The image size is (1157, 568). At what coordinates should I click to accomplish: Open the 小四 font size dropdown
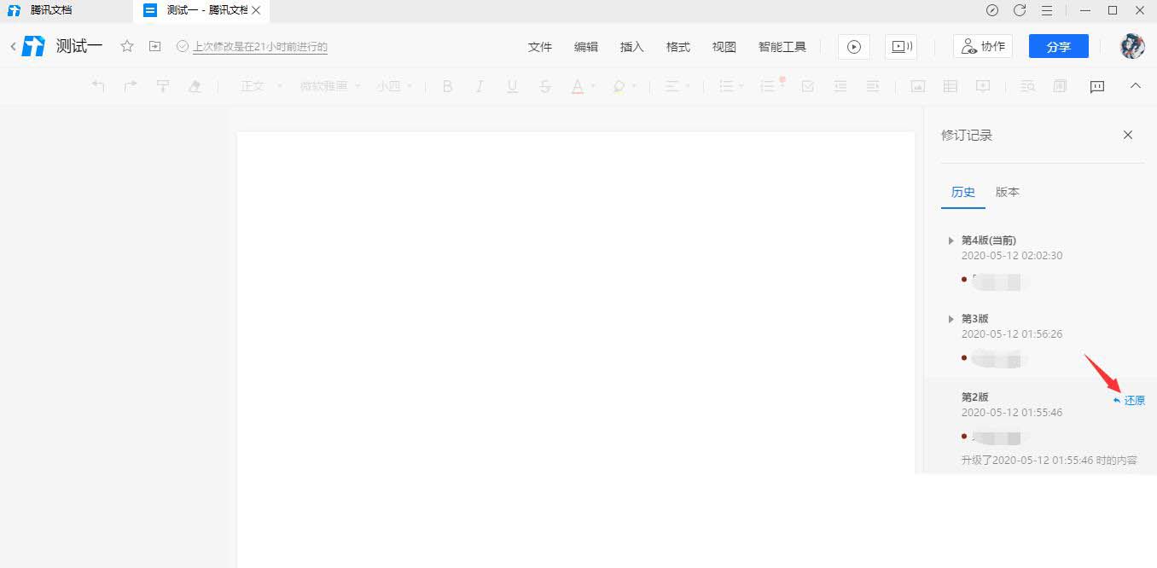(x=394, y=86)
